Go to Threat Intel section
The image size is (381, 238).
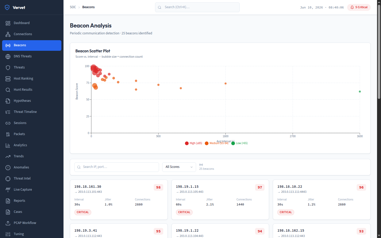pyautogui.click(x=32, y=178)
